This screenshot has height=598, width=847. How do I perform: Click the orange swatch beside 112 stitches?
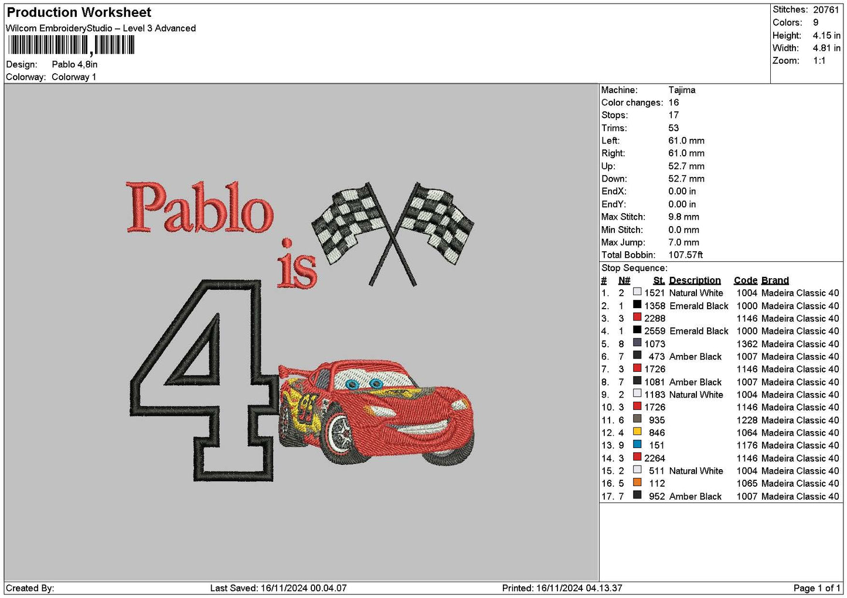click(637, 483)
